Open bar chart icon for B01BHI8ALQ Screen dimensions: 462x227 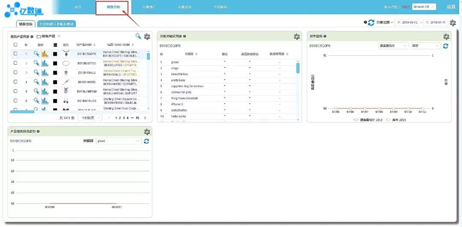click(x=45, y=73)
